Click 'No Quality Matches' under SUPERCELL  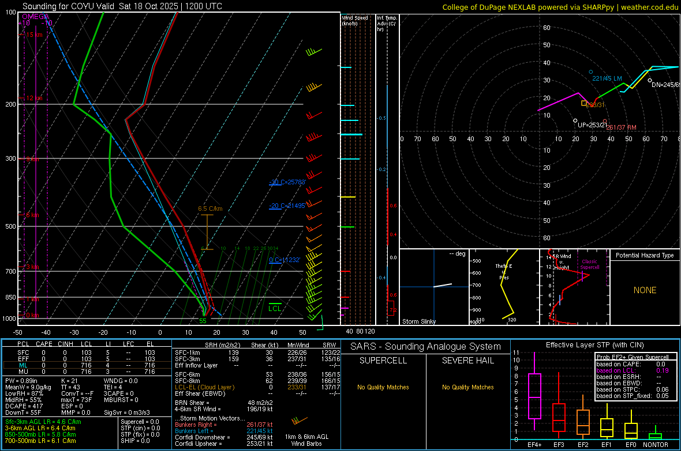[x=383, y=387]
